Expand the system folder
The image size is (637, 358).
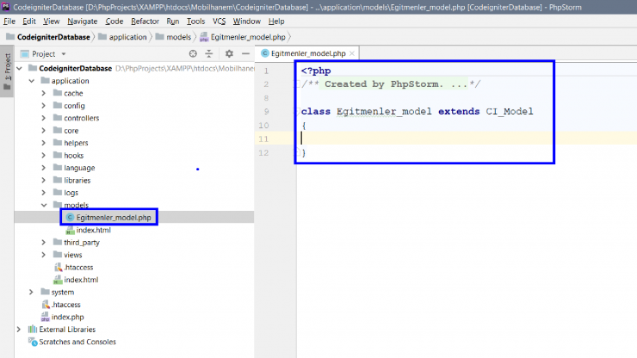click(x=32, y=293)
